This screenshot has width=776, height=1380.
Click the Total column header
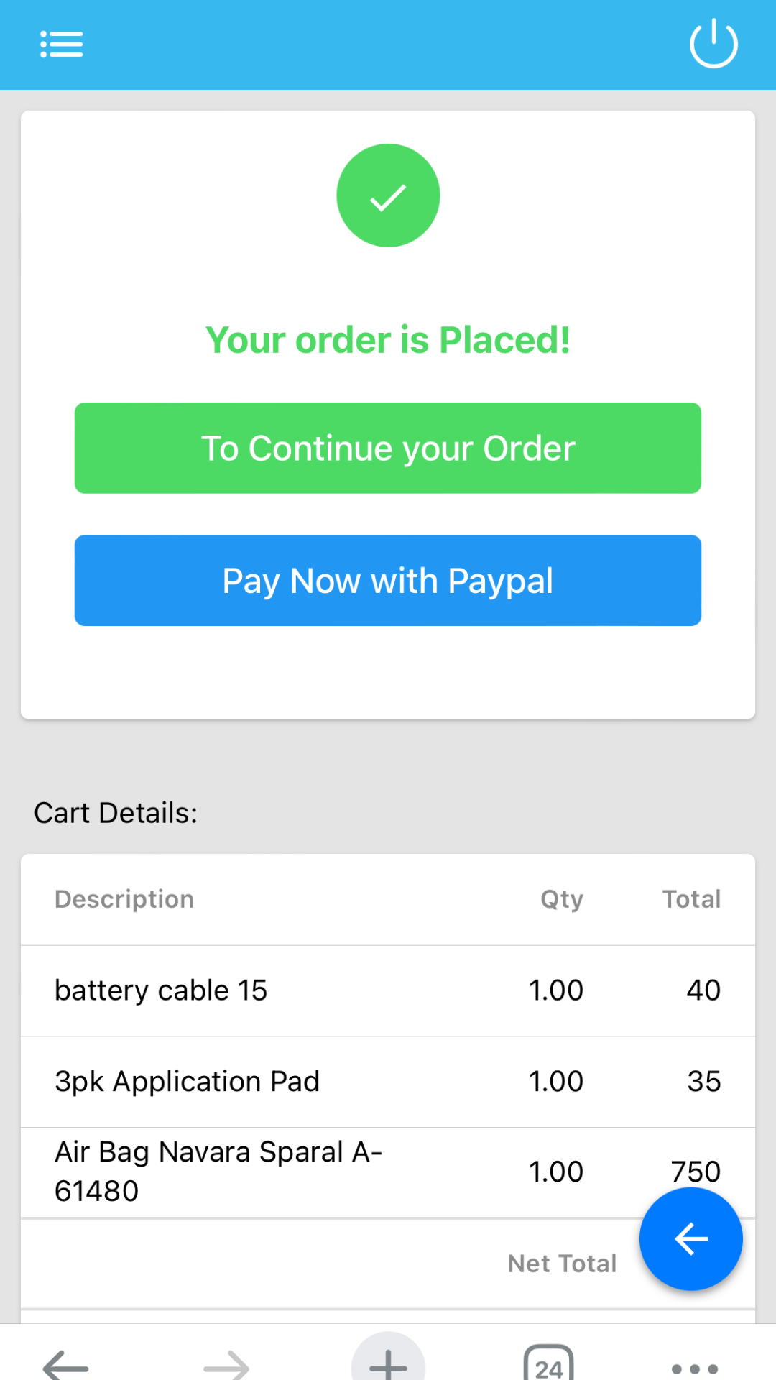tap(691, 899)
